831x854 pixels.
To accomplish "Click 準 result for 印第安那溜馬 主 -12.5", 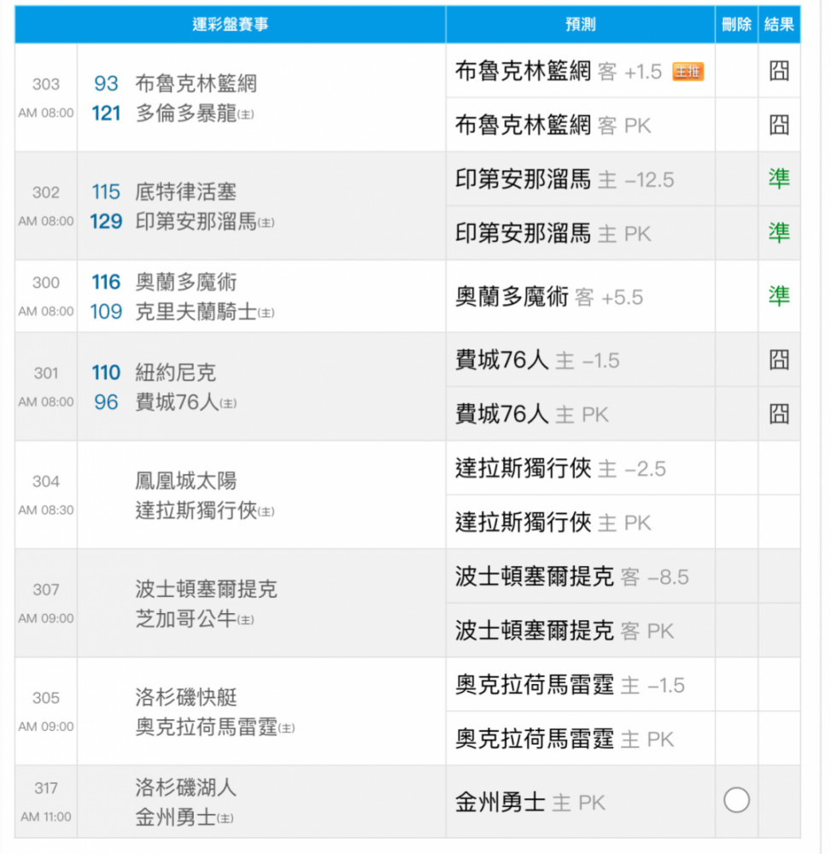I will coord(779,178).
